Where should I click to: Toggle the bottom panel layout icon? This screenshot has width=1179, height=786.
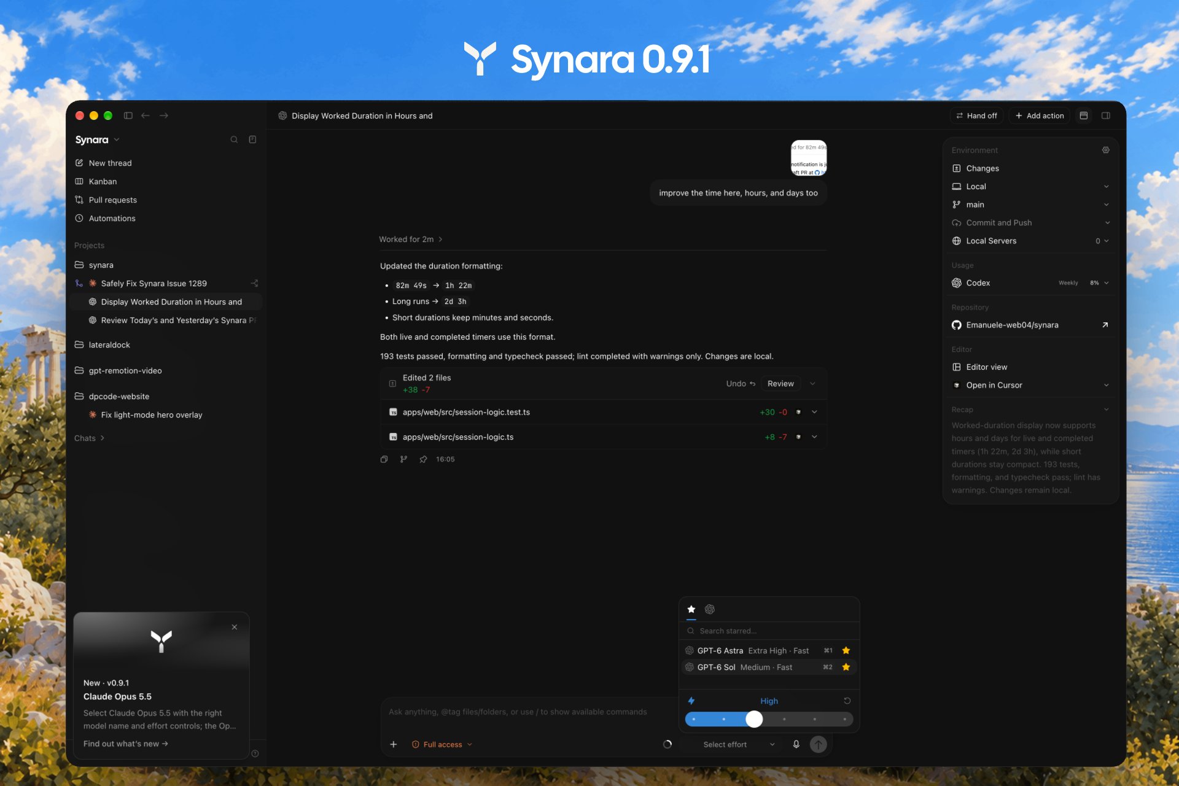coord(1084,115)
